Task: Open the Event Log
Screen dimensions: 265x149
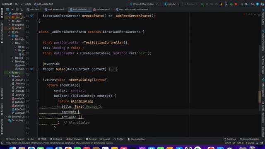Action: 230,139
